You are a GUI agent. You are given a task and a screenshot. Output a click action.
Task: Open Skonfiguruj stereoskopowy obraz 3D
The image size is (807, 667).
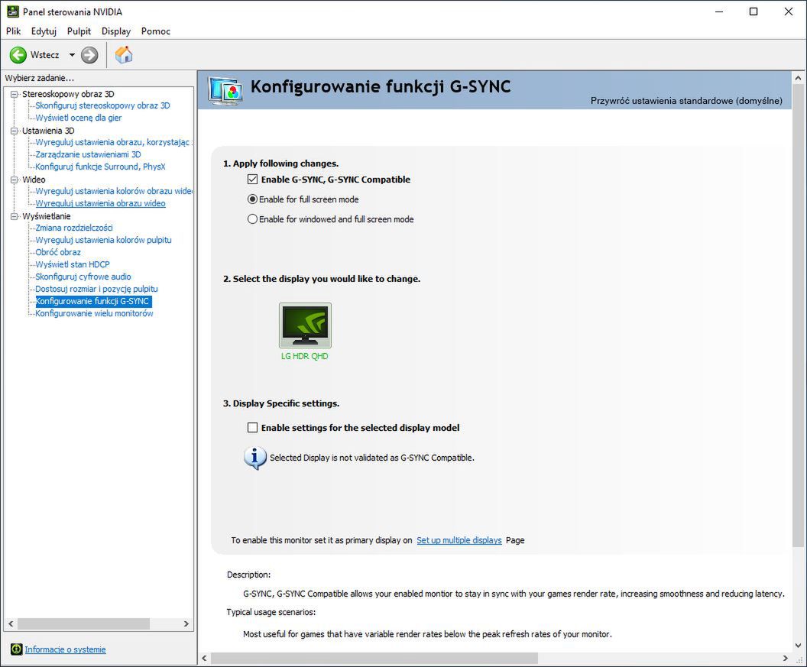[102, 105]
